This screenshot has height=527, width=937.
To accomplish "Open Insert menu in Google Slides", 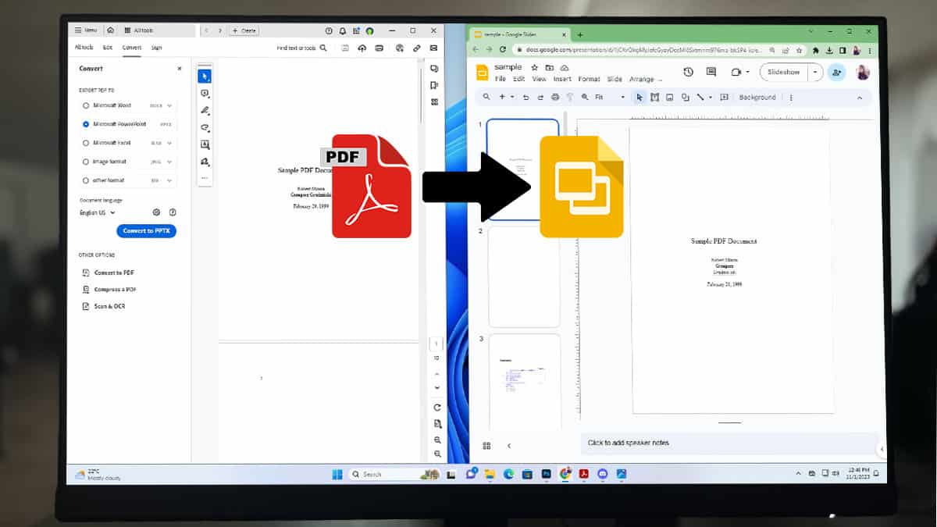I will pyautogui.click(x=562, y=79).
